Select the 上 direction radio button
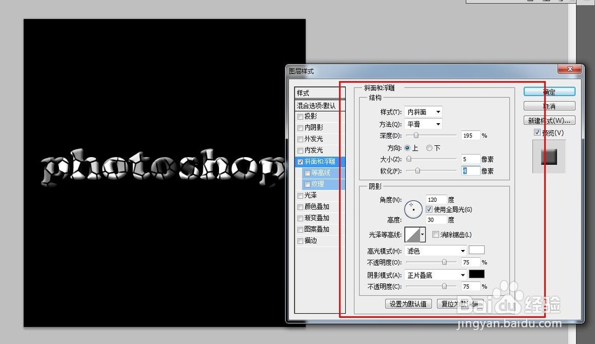Viewport: 595px width, 344px height. coord(407,148)
